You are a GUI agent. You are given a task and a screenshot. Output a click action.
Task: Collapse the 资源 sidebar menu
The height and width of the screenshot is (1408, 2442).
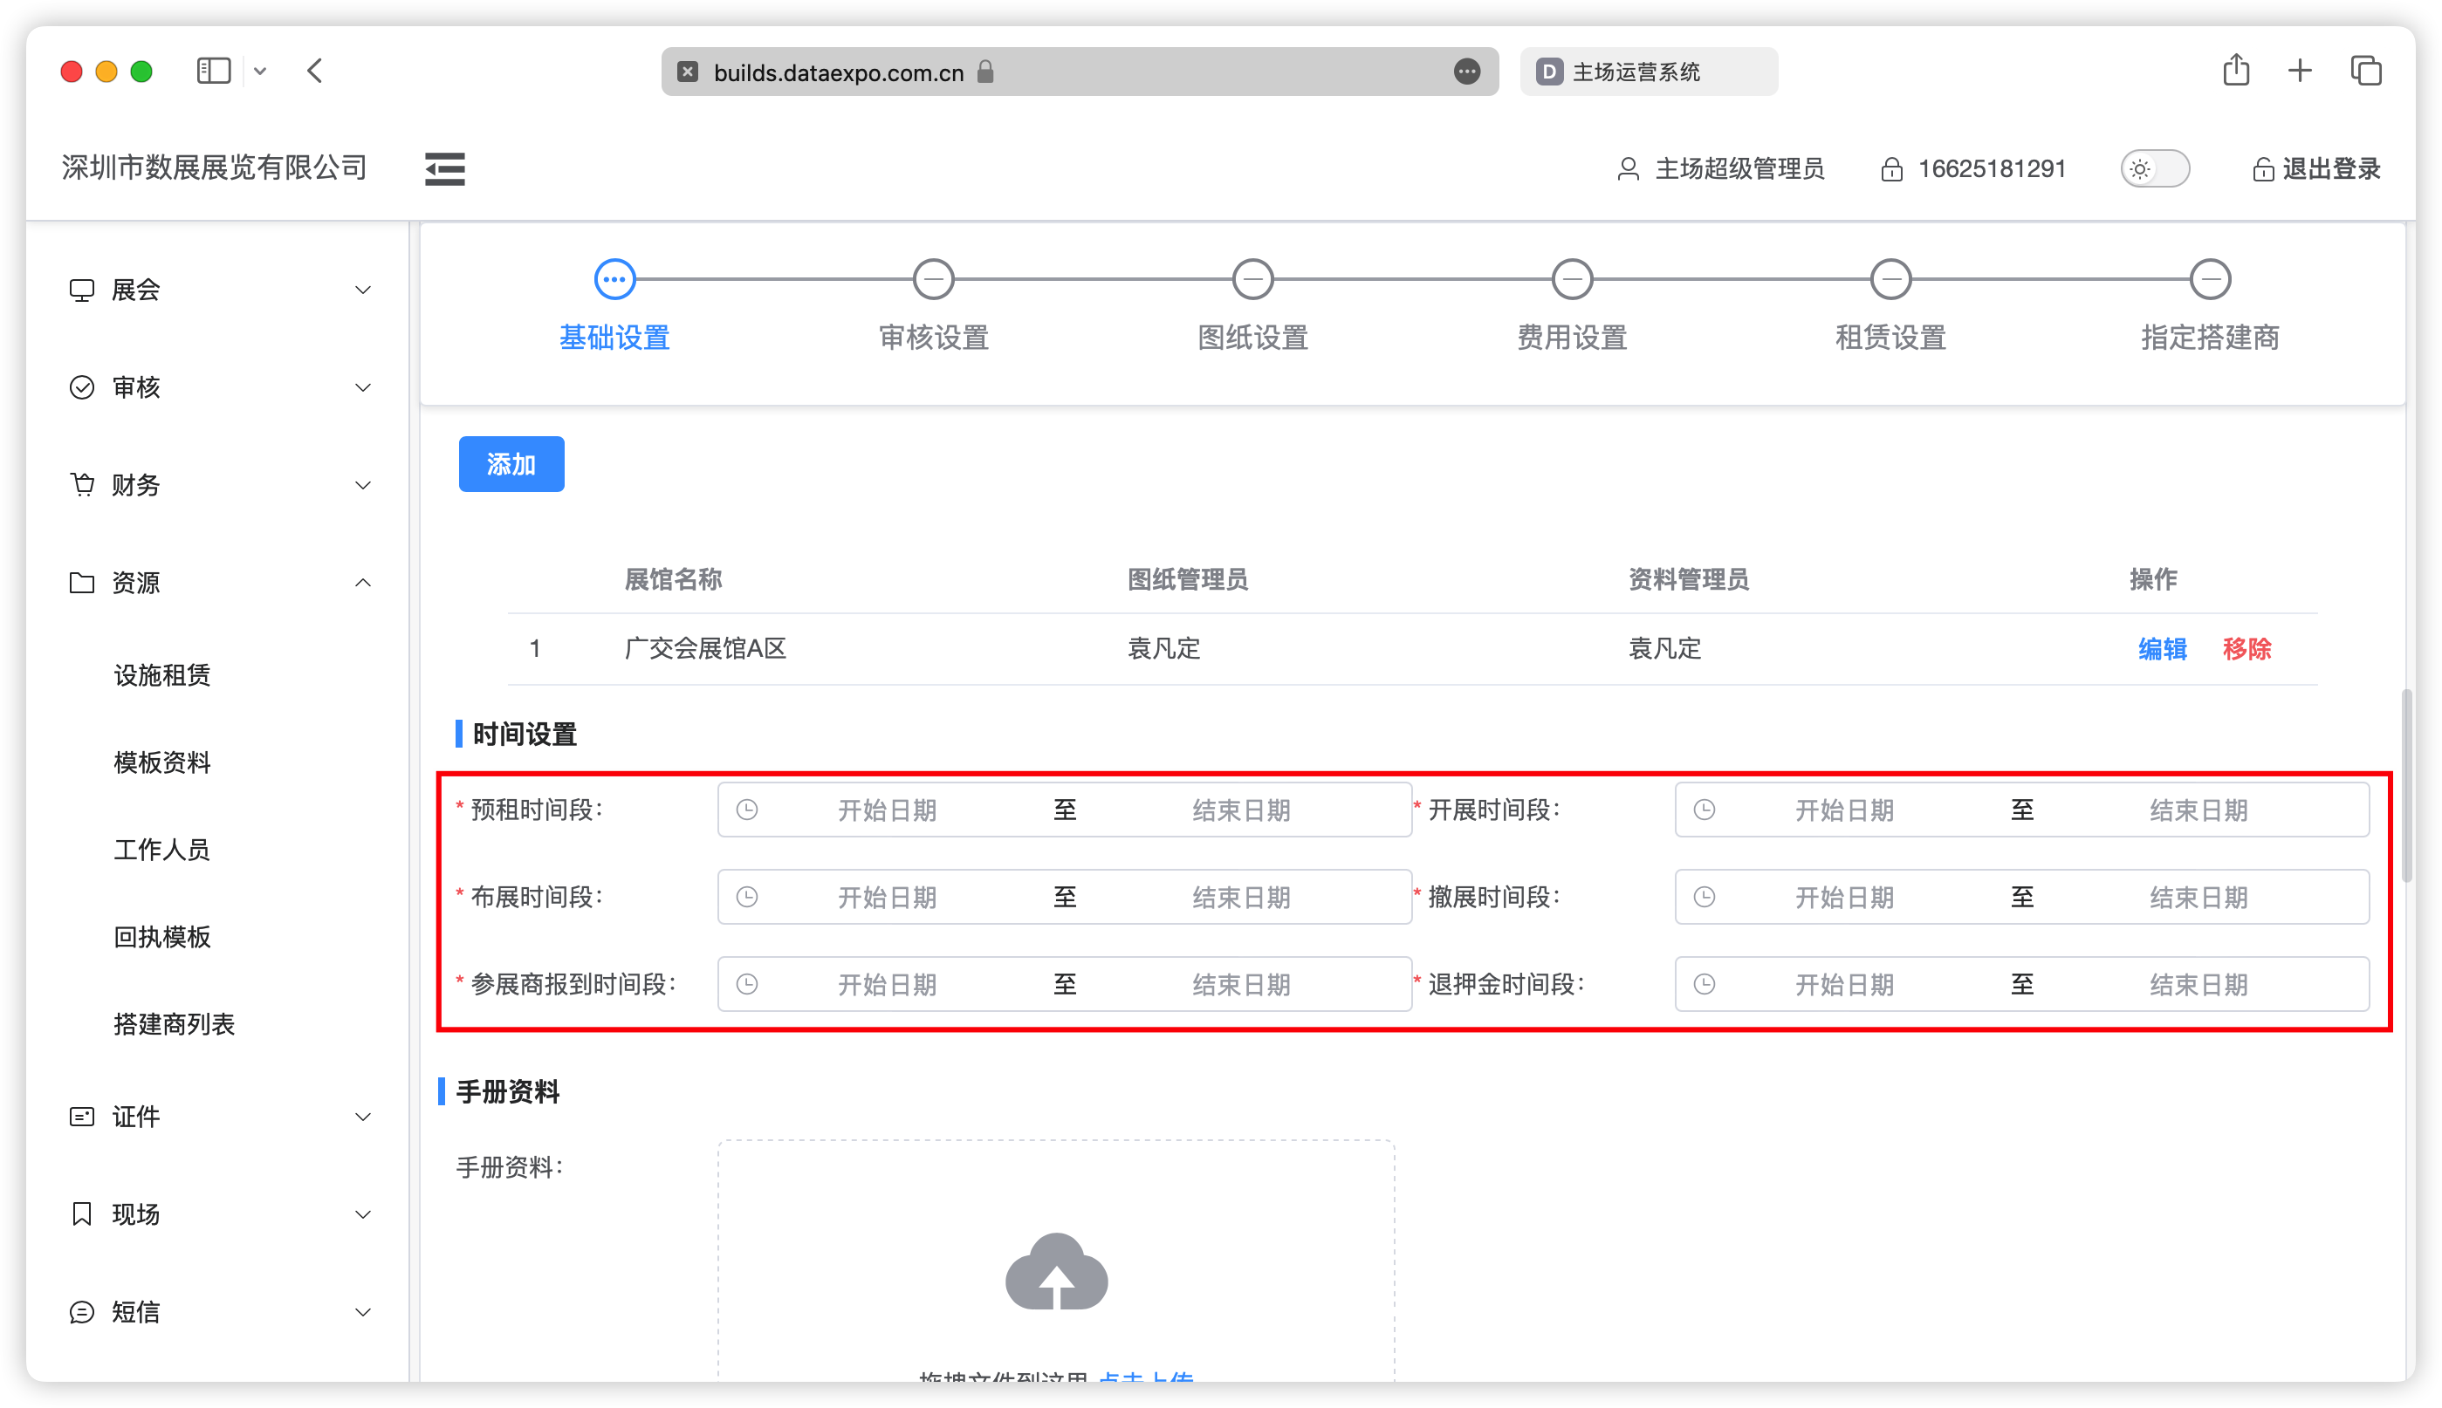coord(220,582)
